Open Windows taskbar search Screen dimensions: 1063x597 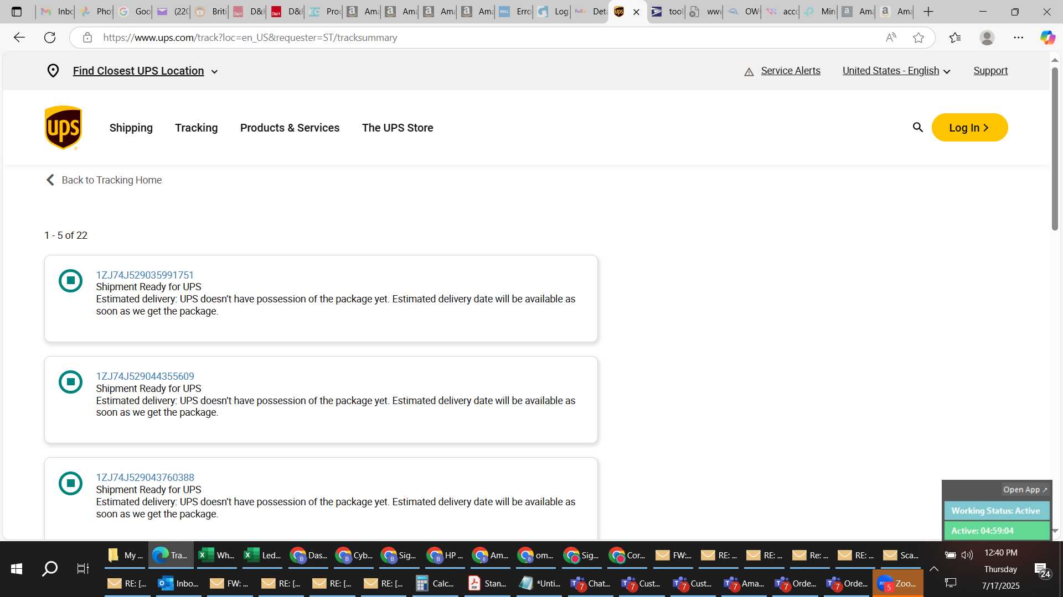pyautogui.click(x=50, y=568)
